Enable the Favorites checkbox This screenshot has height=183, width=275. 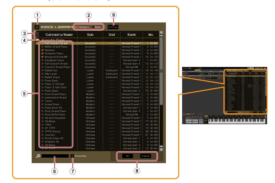tap(72, 156)
